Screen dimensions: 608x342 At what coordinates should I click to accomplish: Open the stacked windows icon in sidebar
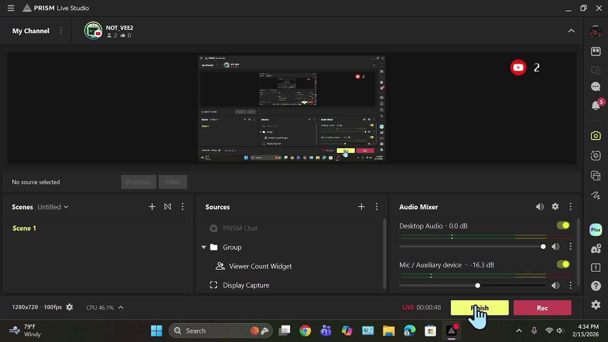tap(596, 176)
